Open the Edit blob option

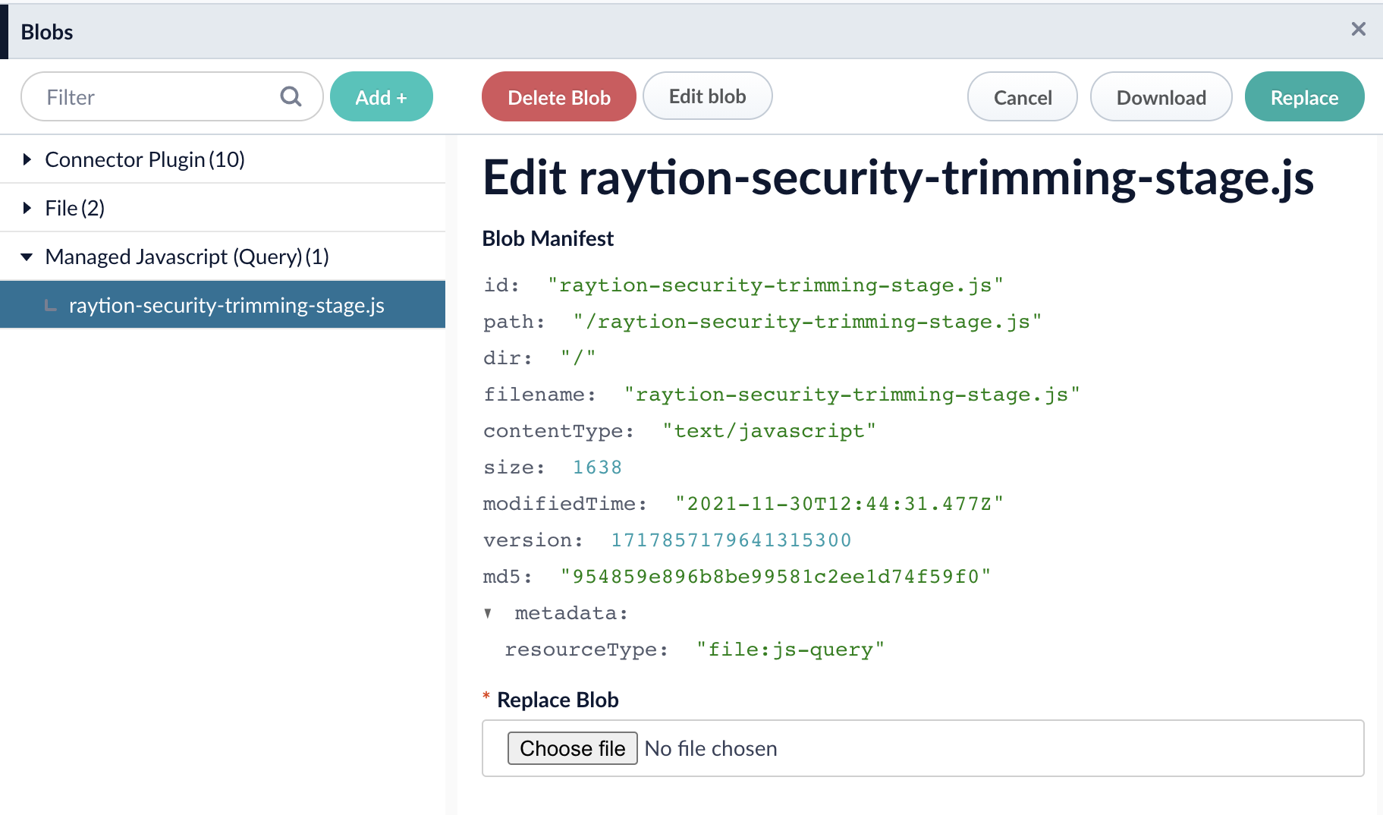(x=707, y=96)
